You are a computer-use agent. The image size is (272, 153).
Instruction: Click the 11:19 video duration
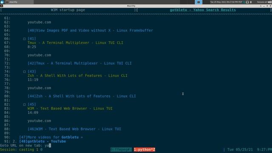pos(33,80)
